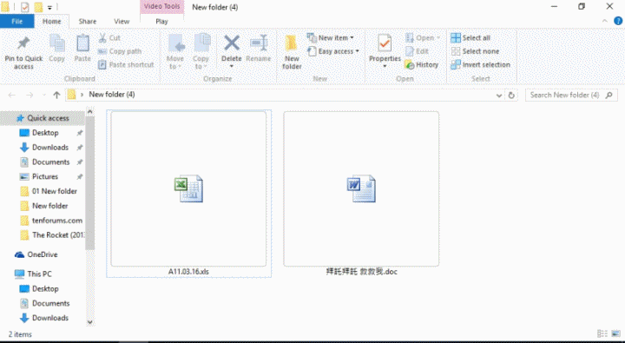Switch to the View ribbon tab
Screen dimensions: 625x343
click(122, 22)
